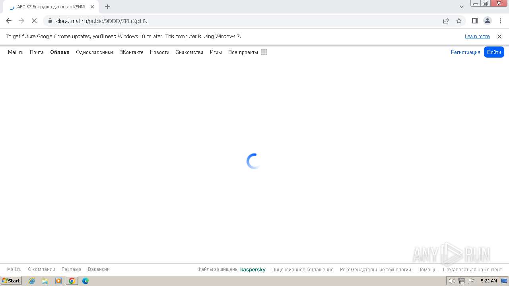Open ВКонтакте link

[131, 52]
